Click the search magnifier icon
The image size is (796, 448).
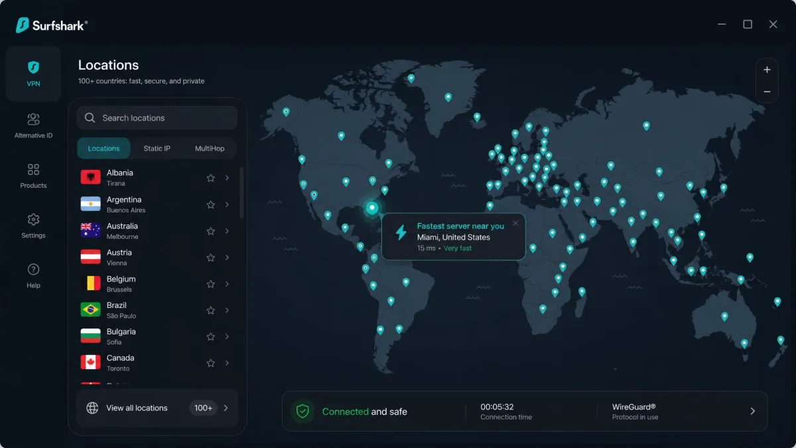90,118
